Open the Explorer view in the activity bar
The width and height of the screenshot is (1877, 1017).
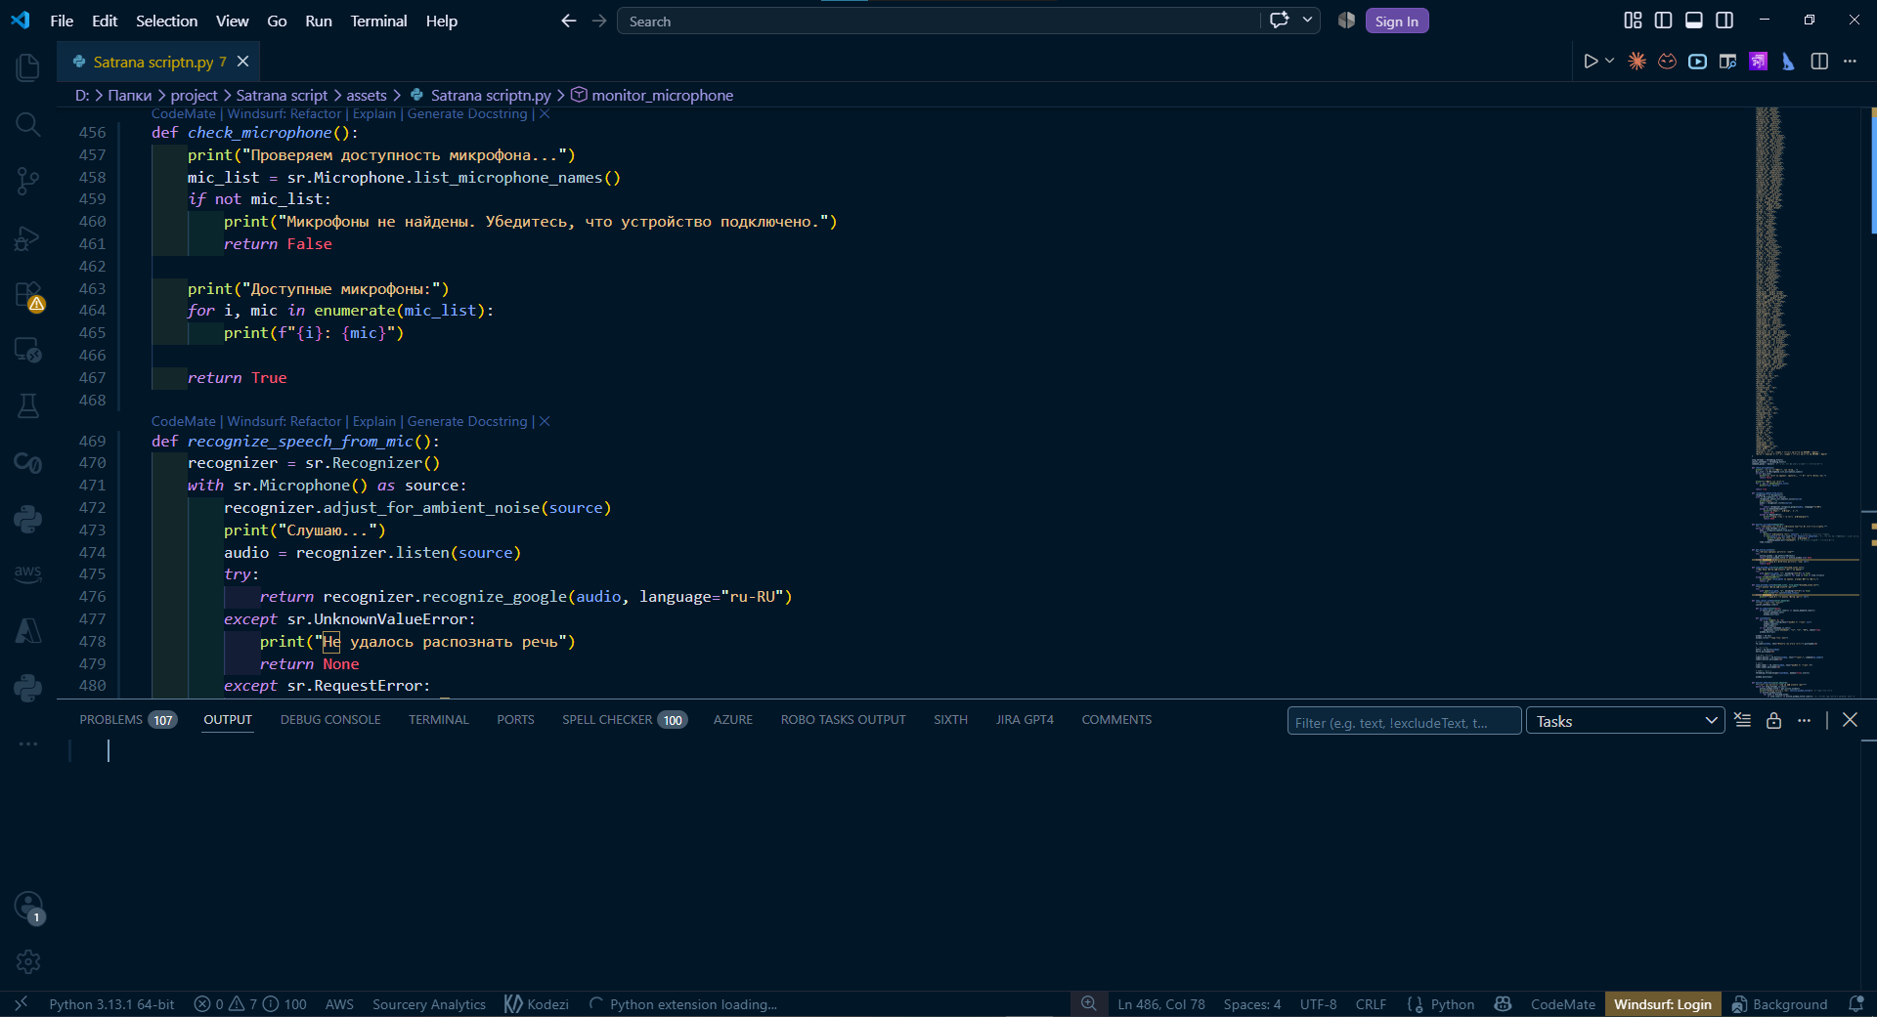(28, 67)
